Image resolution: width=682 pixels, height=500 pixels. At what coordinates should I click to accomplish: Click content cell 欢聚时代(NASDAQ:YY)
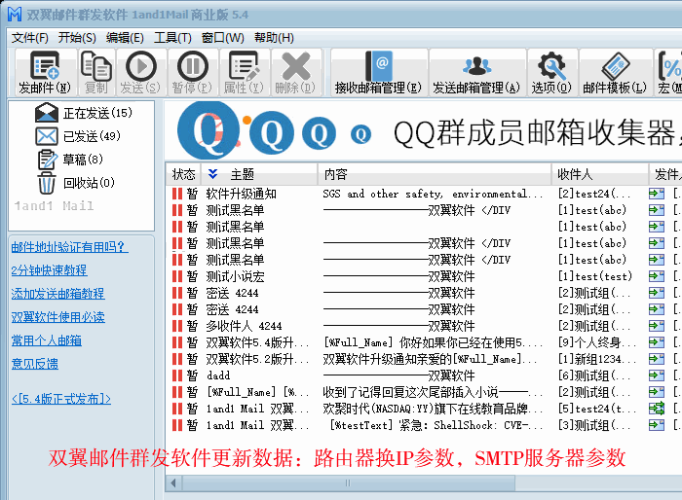tap(433, 409)
